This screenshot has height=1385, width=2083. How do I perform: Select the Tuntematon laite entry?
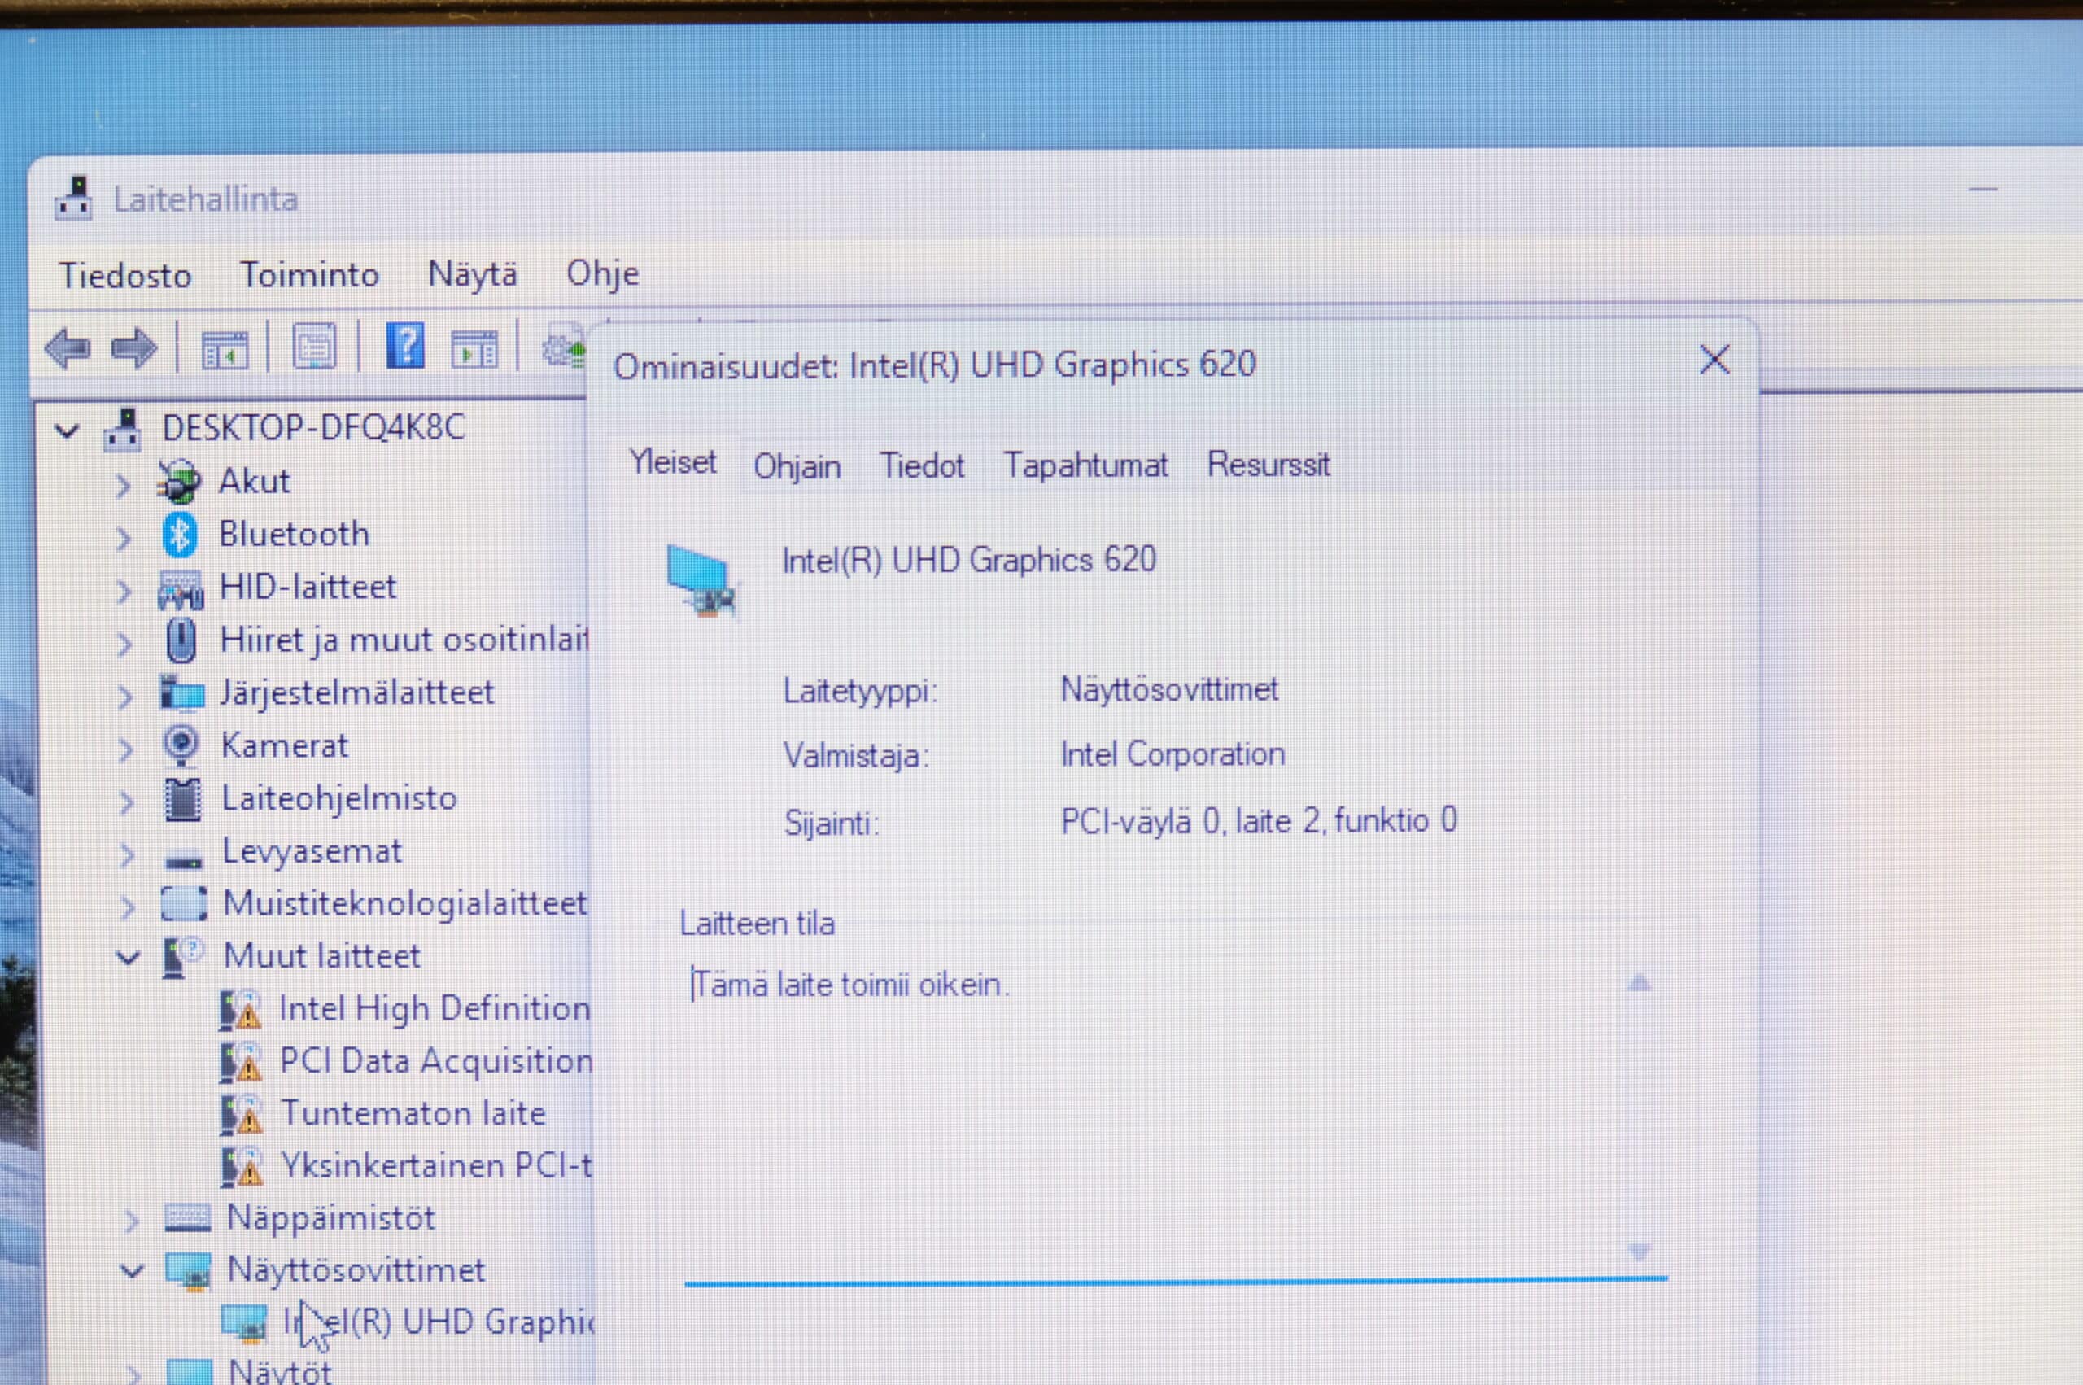413,1114
